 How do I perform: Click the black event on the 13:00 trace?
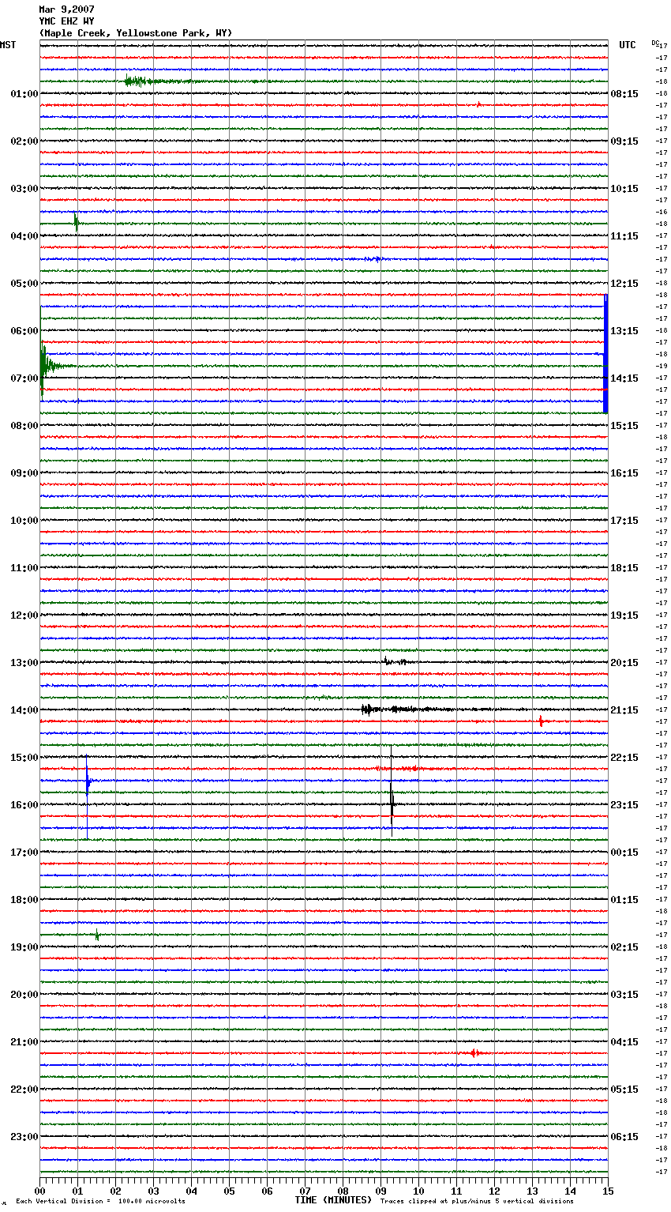(395, 662)
